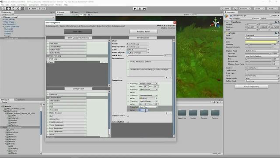Viewport: 280px width, 158px height.
Task: Open the Edit menu
Action: pyautogui.click(x=7, y=5)
